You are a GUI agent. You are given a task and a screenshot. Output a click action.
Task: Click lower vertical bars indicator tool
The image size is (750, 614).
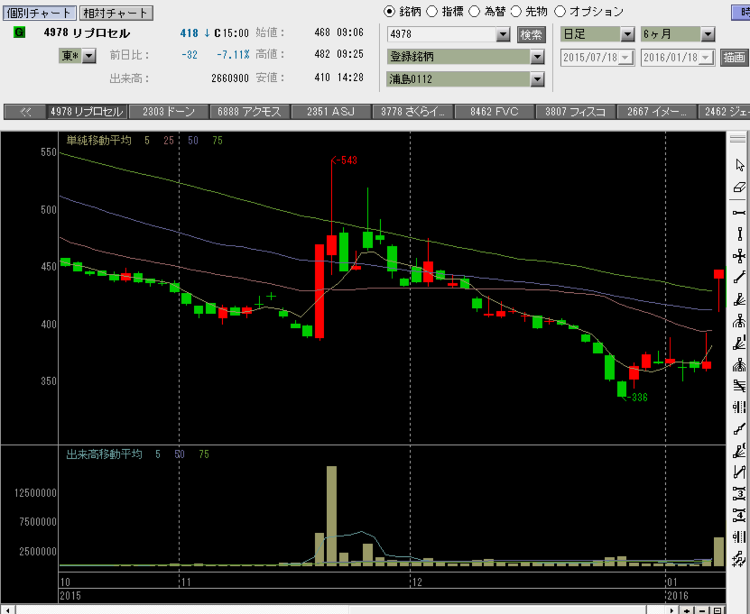click(740, 537)
